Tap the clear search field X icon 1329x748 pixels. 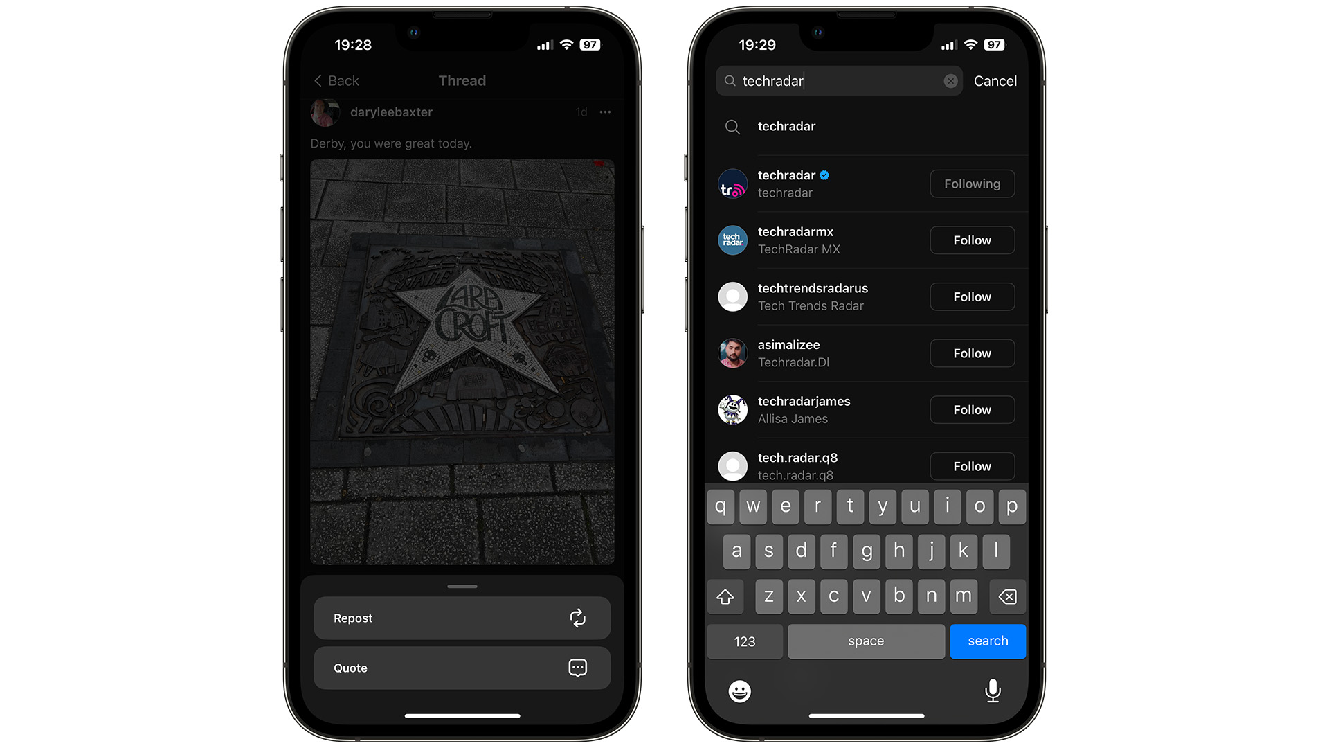tap(948, 81)
